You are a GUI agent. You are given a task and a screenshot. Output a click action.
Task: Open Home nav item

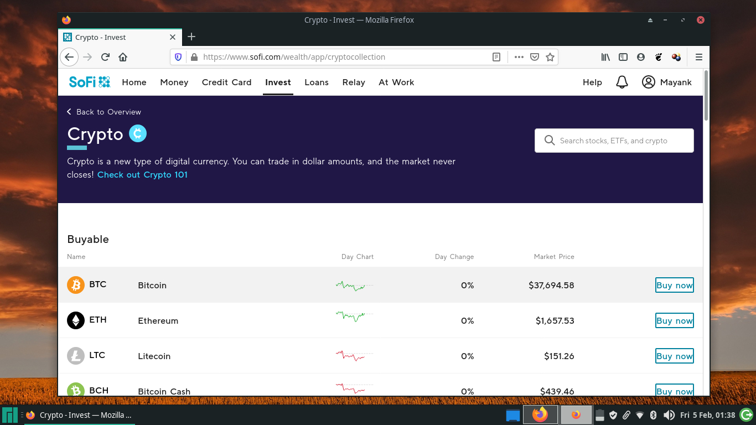[134, 82]
